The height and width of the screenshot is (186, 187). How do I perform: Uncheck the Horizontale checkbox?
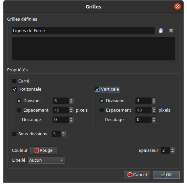(14, 89)
